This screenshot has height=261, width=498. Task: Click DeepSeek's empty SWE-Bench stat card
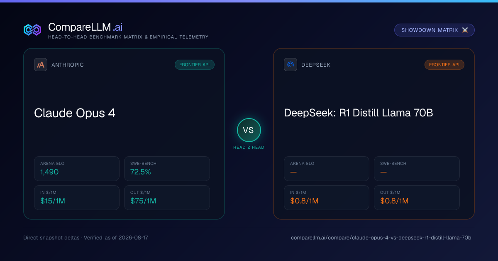pyautogui.click(x=417, y=169)
